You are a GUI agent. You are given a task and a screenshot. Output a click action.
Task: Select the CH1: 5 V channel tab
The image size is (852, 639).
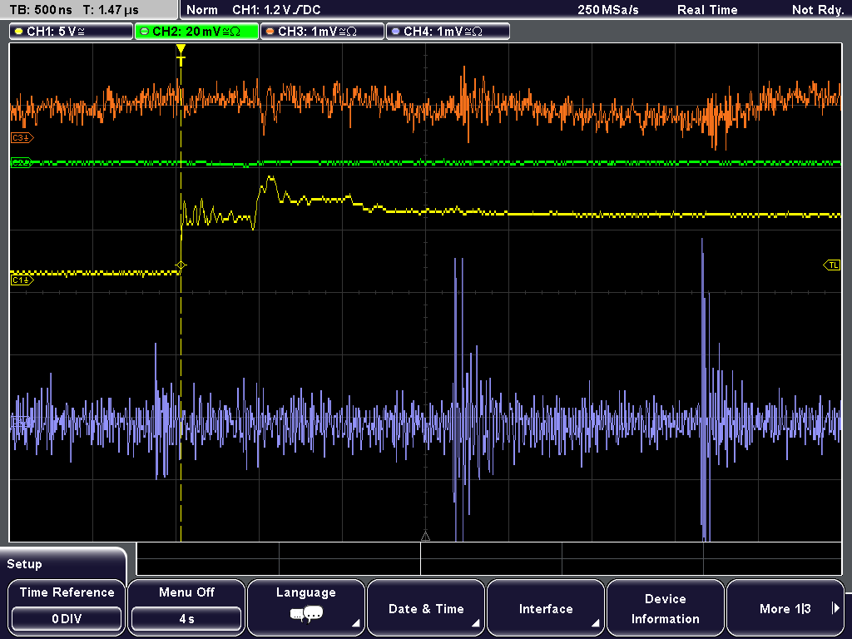pos(72,32)
